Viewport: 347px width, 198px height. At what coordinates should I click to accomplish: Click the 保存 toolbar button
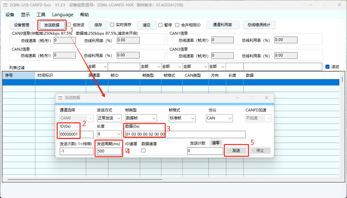pyautogui.click(x=98, y=25)
